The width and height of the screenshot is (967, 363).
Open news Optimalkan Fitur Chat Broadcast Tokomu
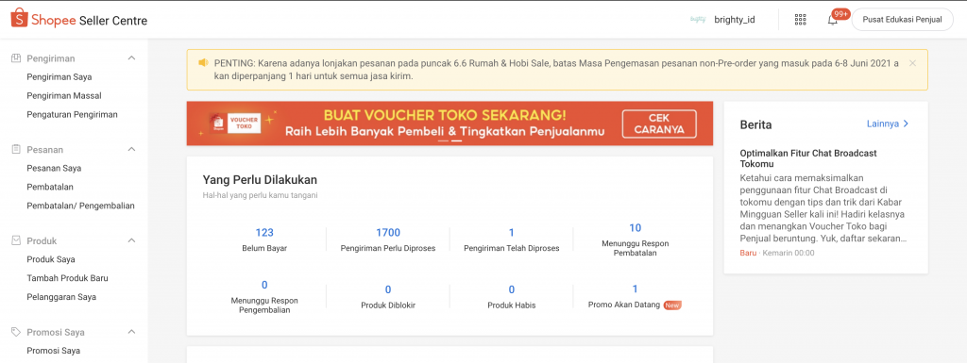808,158
